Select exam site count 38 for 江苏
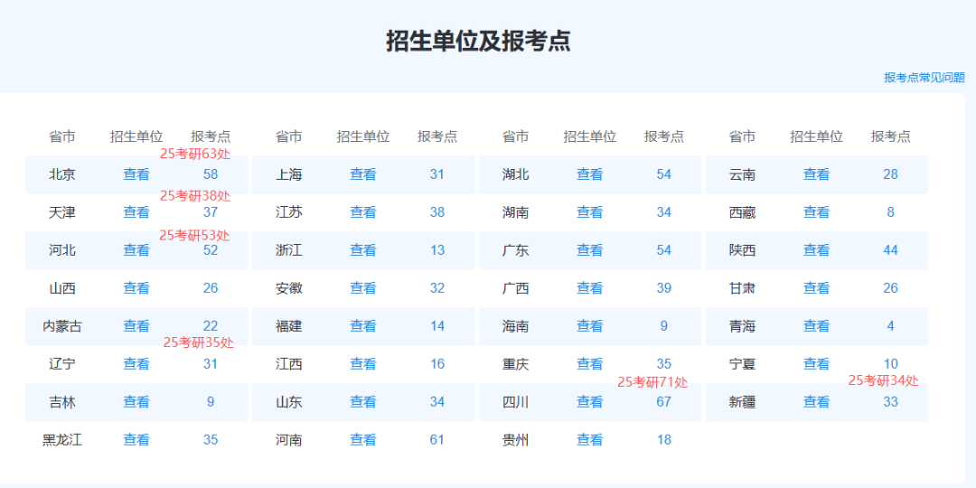This screenshot has width=976, height=488. click(x=437, y=212)
